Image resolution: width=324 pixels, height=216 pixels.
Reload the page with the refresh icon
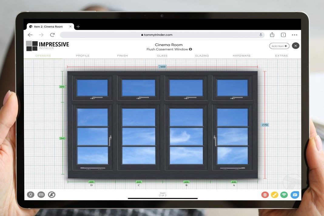coord(52,35)
